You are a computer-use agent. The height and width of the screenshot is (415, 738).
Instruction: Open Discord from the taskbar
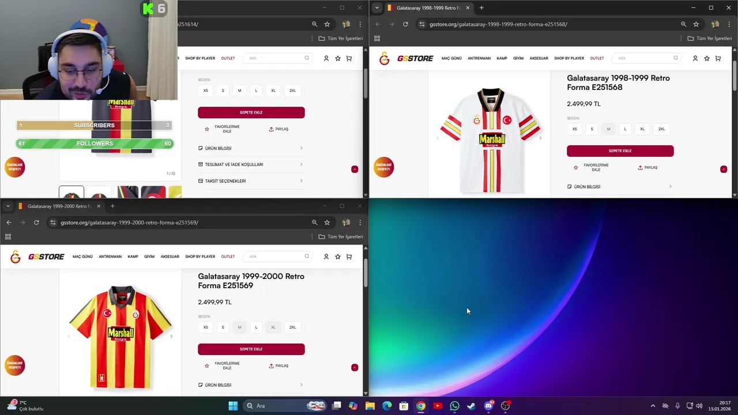488,406
